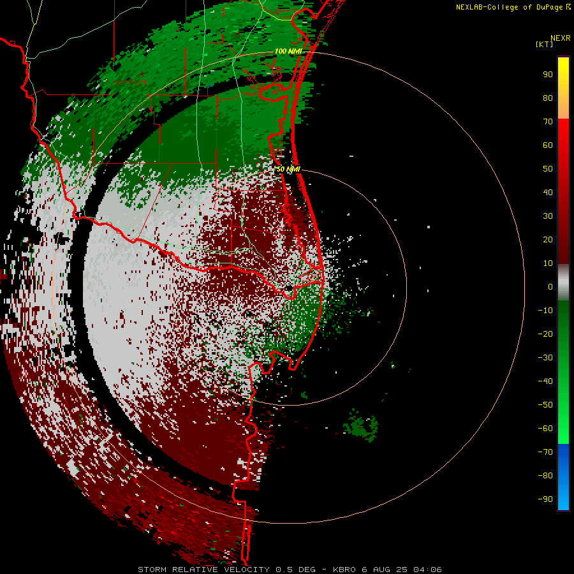This screenshot has width=574, height=574.
Task: Click the 0 value on velocity scale
Action: pyautogui.click(x=550, y=287)
